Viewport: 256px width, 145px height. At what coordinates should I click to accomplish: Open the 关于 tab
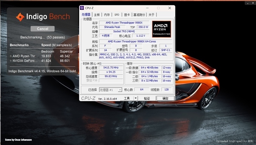[x=152, y=15]
